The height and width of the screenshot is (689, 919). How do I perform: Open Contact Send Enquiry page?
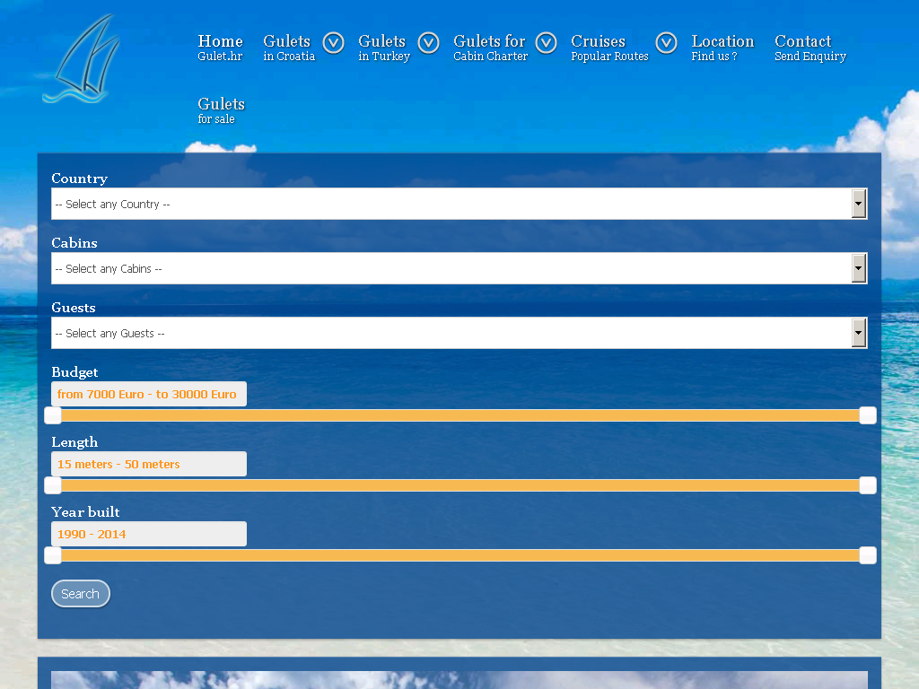[810, 48]
